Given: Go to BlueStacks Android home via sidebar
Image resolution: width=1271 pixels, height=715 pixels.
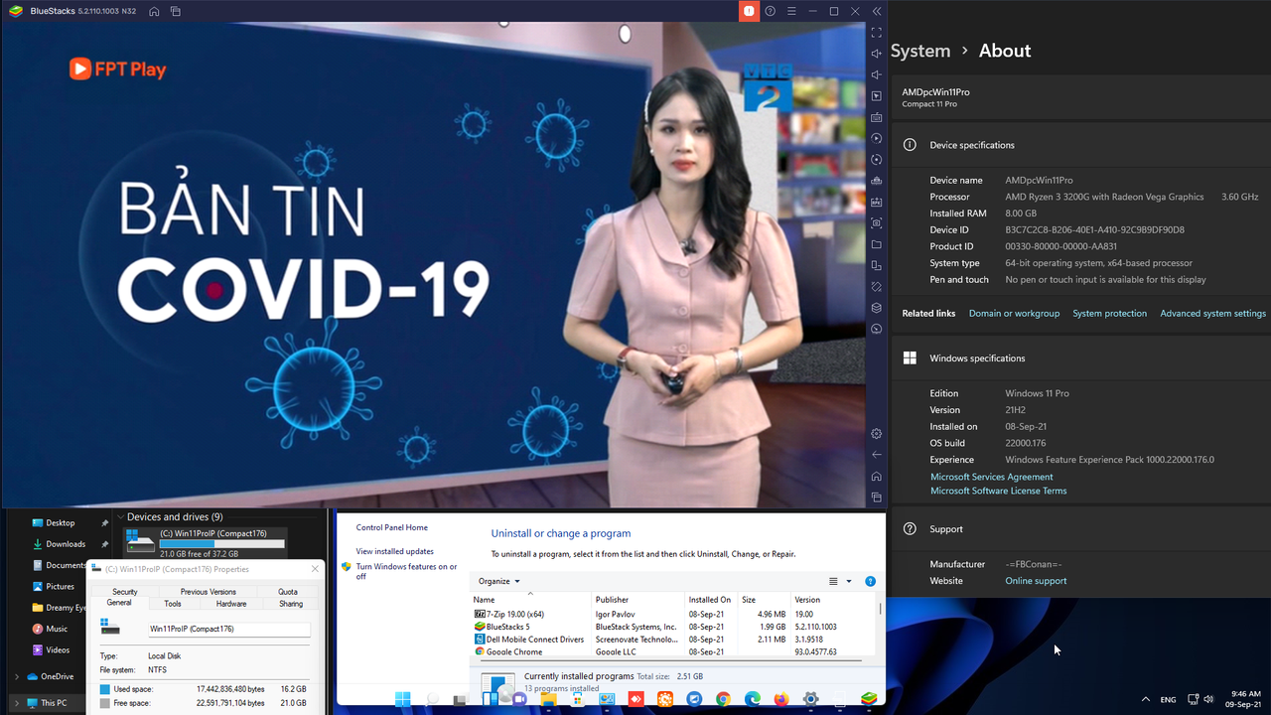Looking at the screenshot, I should pyautogui.click(x=876, y=477).
